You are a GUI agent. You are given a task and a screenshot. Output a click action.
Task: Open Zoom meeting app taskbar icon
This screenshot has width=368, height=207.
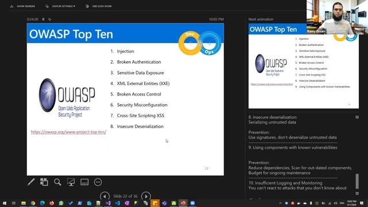pyautogui.click(x=193, y=203)
